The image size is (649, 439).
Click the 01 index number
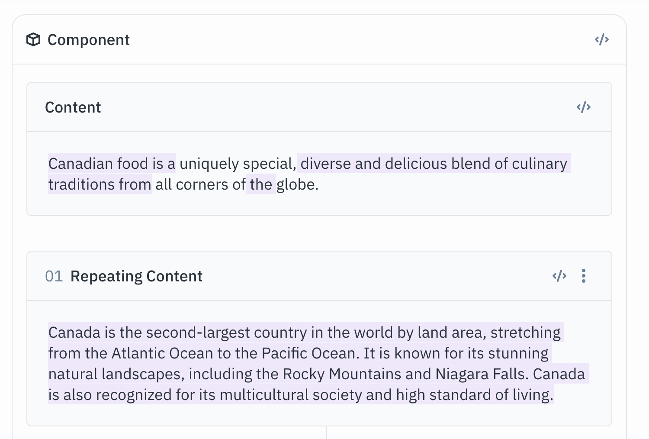click(x=54, y=276)
